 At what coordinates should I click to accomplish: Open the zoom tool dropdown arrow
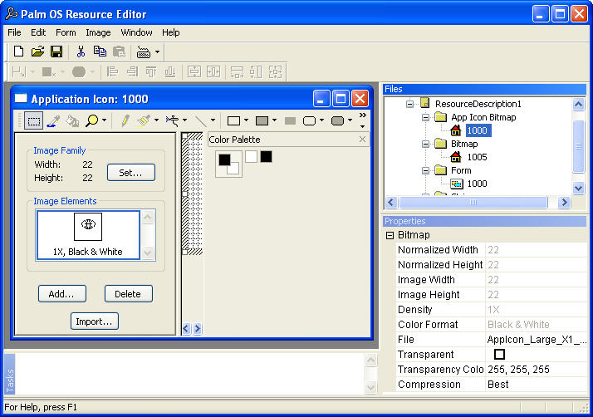[105, 120]
